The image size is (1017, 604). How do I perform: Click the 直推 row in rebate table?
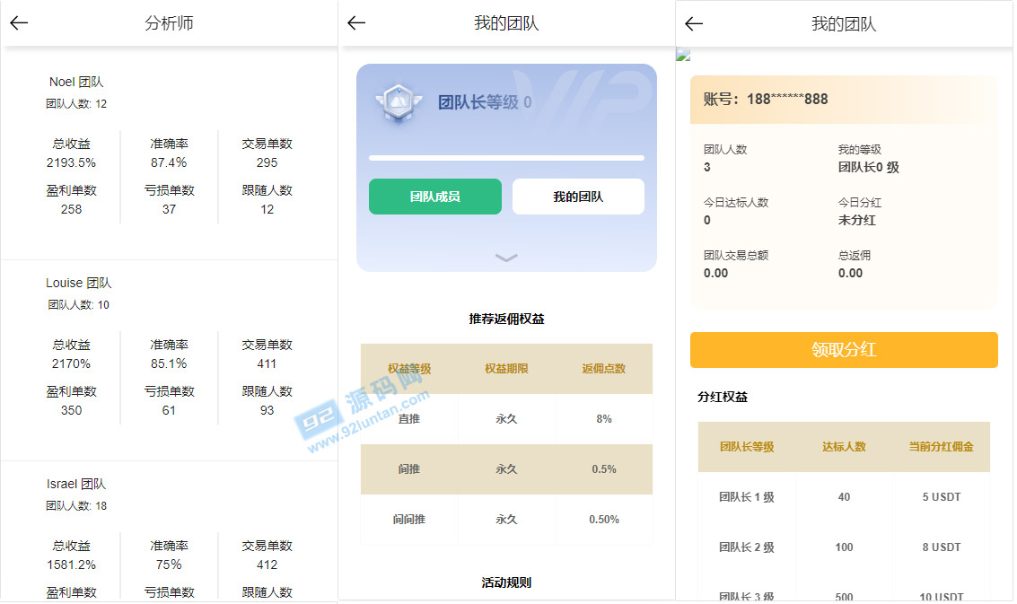[506, 419]
